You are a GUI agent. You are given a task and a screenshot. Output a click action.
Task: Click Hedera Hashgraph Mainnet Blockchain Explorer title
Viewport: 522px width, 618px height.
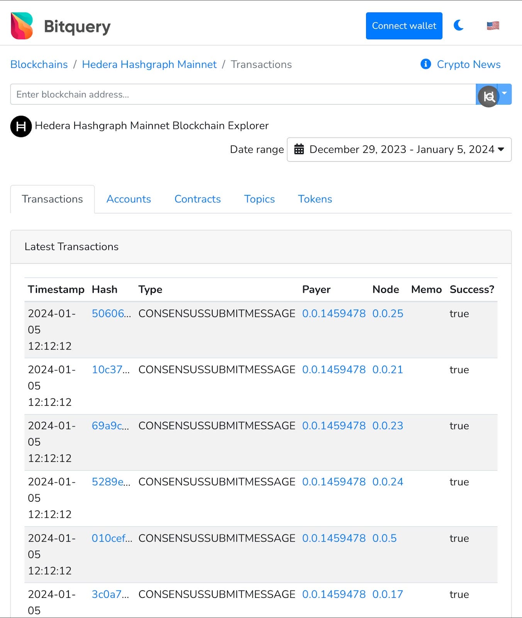(151, 126)
